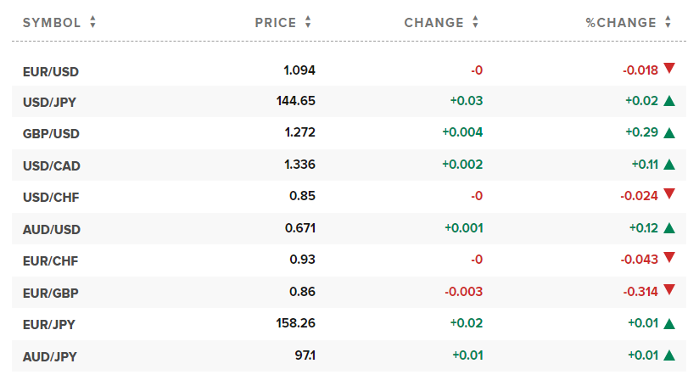The width and height of the screenshot is (699, 386).
Task: Click the %CHANGE column header text
Action: coord(621,23)
